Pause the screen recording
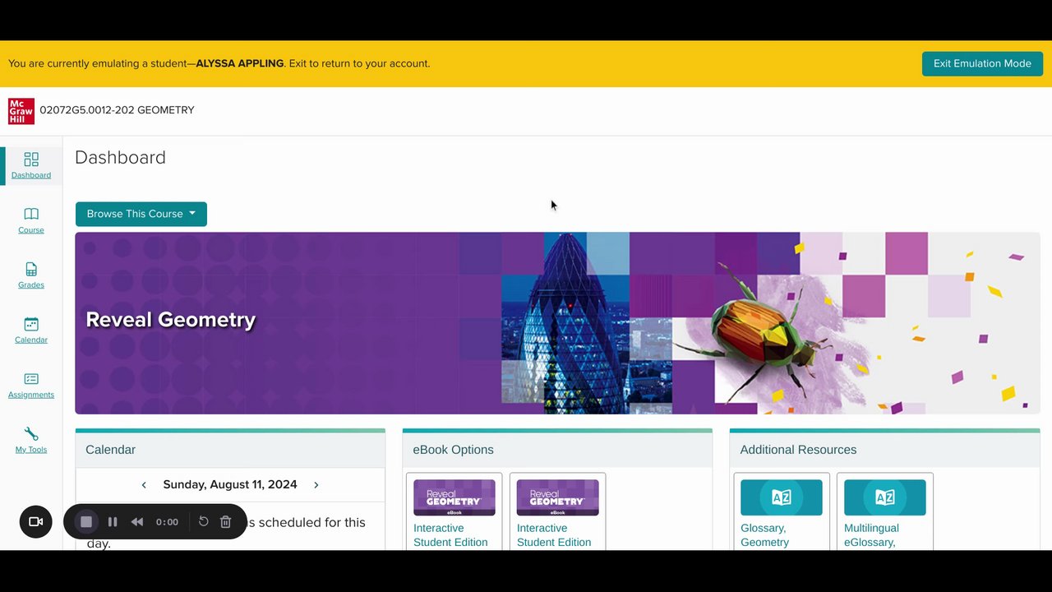 pos(113,522)
